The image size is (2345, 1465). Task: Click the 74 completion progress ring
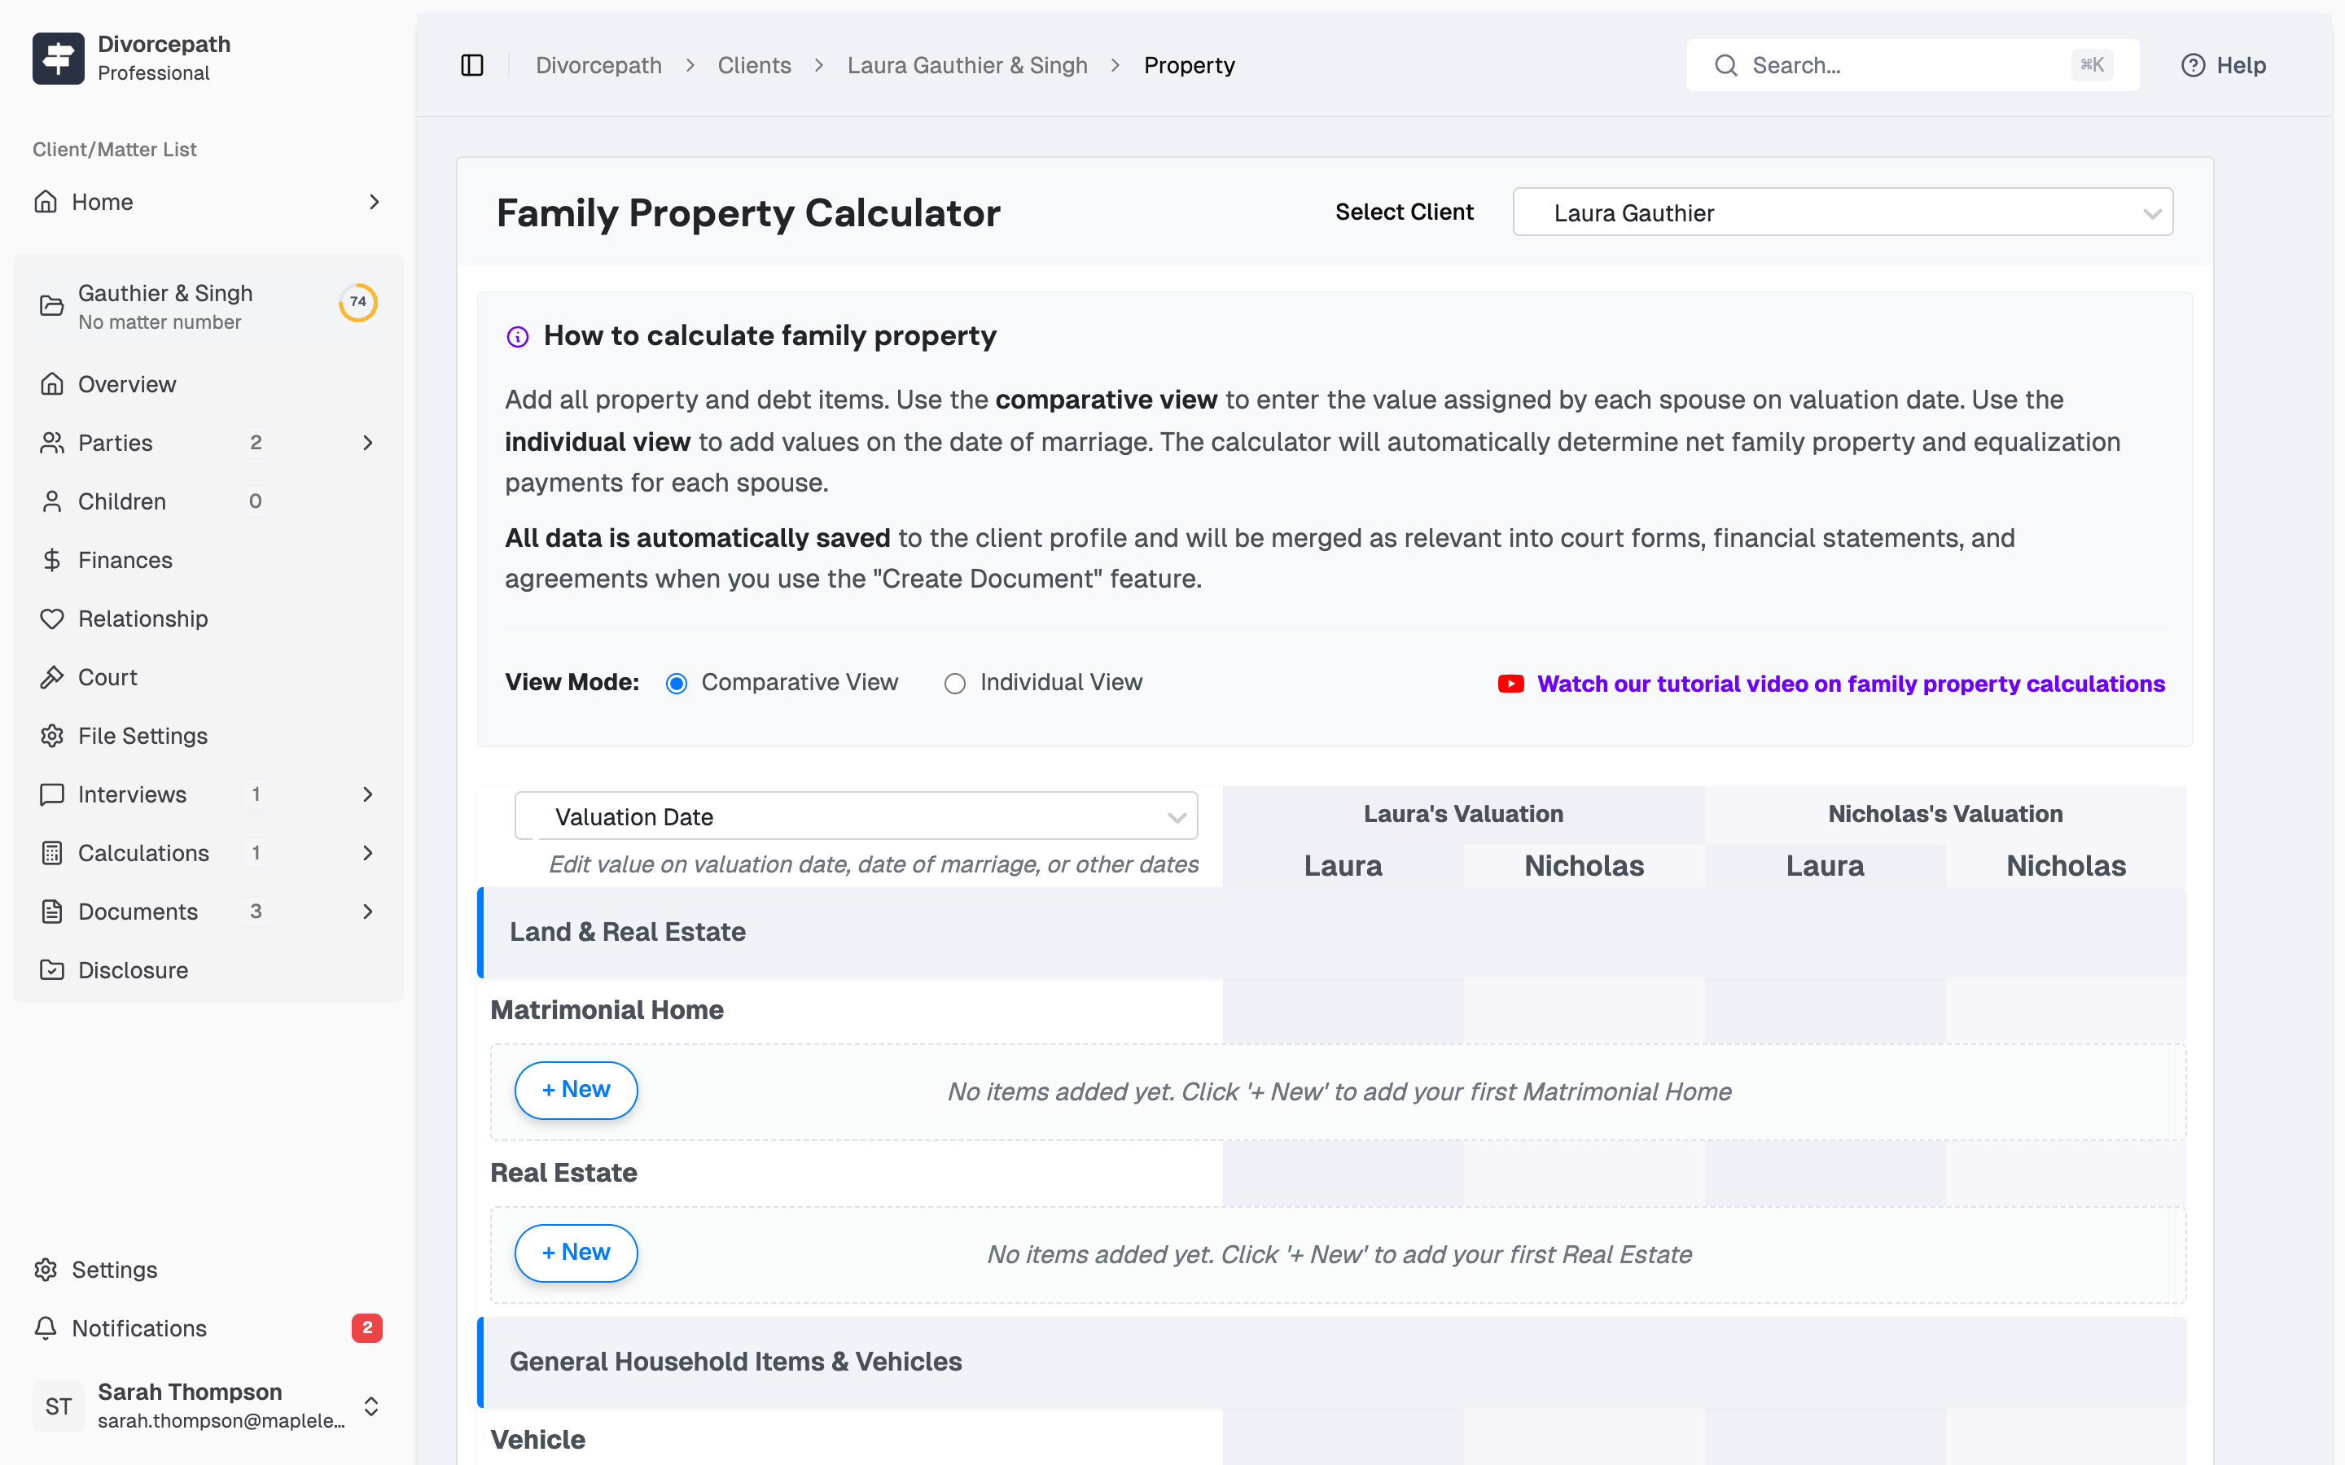(358, 302)
